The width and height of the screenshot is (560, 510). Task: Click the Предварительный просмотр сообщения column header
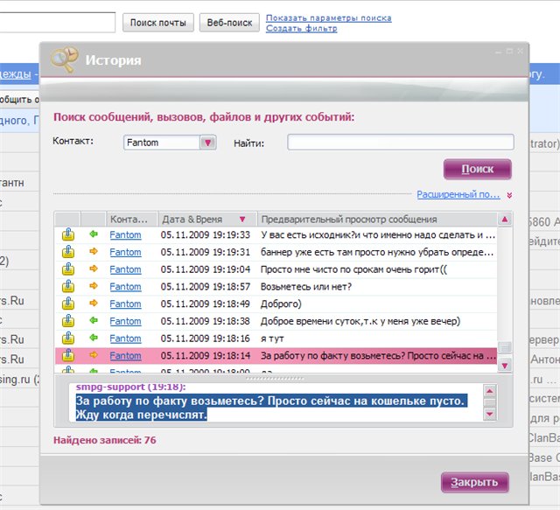pos(348,219)
